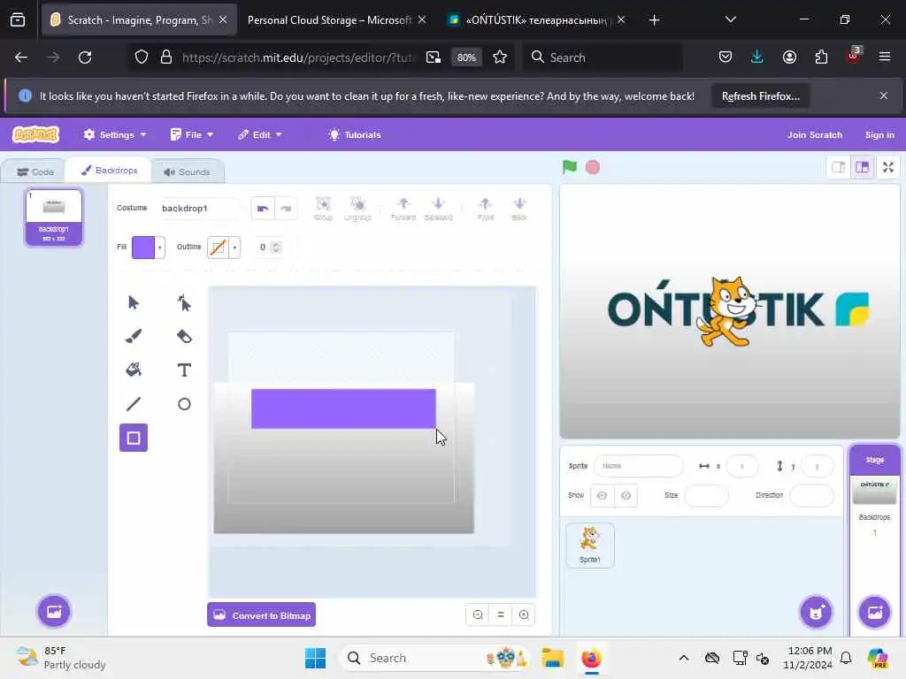The width and height of the screenshot is (906, 679).
Task: Click Join Scratch link
Action: (x=814, y=134)
